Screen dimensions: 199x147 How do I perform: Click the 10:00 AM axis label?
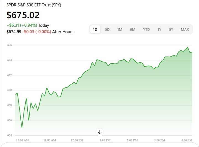point(22,140)
